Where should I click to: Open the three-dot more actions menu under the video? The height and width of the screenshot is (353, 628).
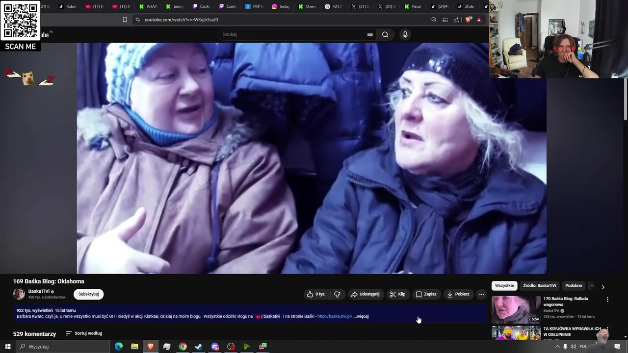pos(481,294)
